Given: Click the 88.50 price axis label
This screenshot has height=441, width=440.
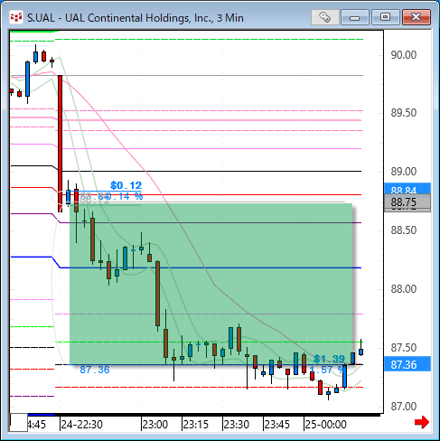Looking at the screenshot, I should tap(404, 230).
